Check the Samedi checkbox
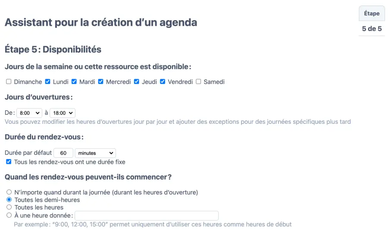388x233 pixels. [199, 82]
